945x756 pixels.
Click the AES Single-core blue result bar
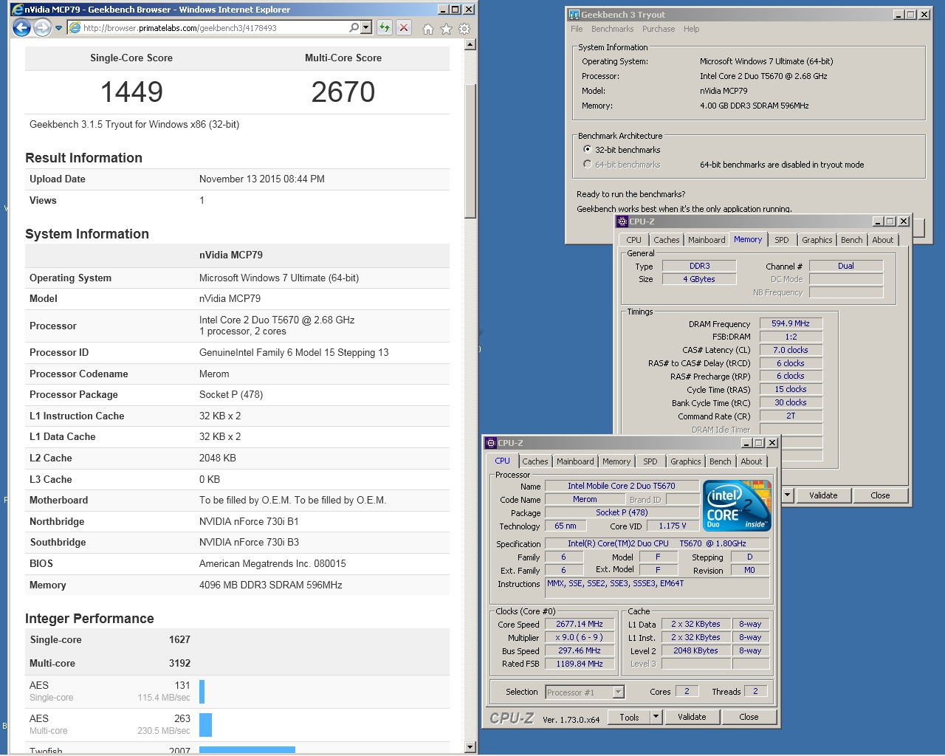tap(202, 691)
